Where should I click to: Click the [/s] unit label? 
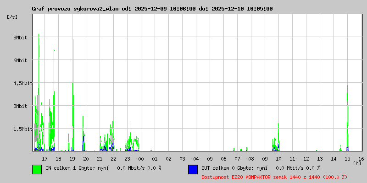tap(12, 17)
